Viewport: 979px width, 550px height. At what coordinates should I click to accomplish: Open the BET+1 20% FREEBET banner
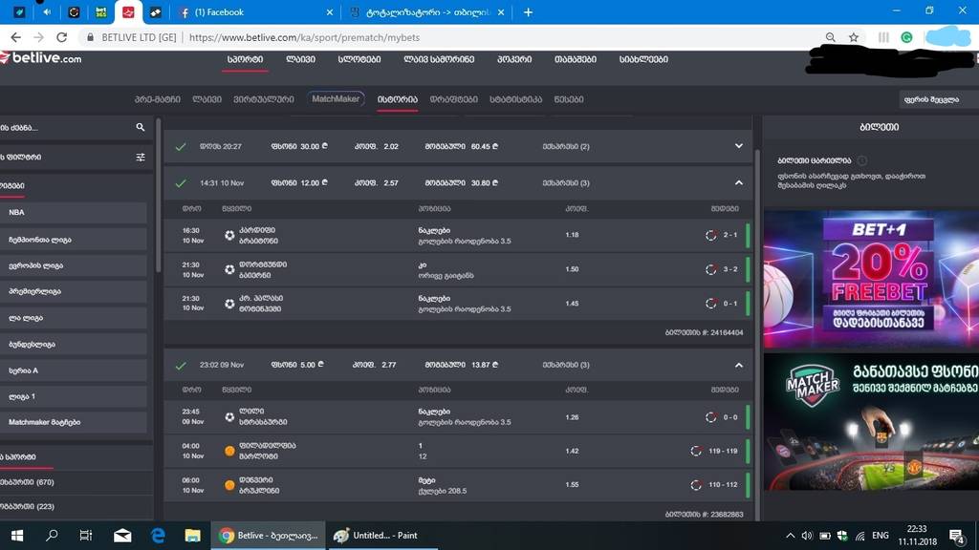(871, 280)
